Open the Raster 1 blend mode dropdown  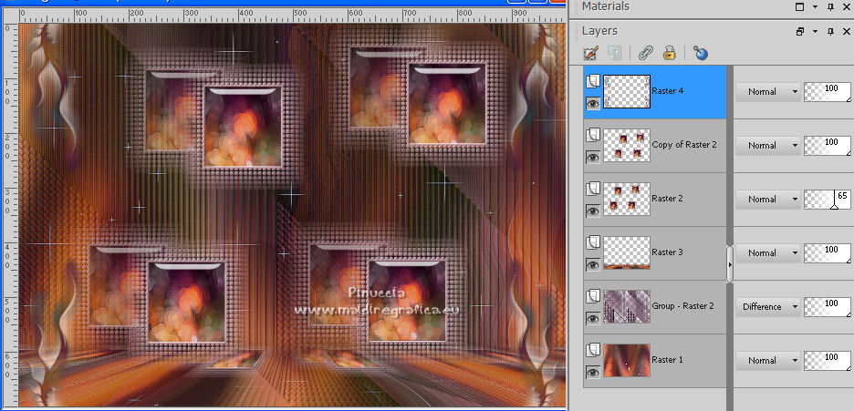coord(768,361)
